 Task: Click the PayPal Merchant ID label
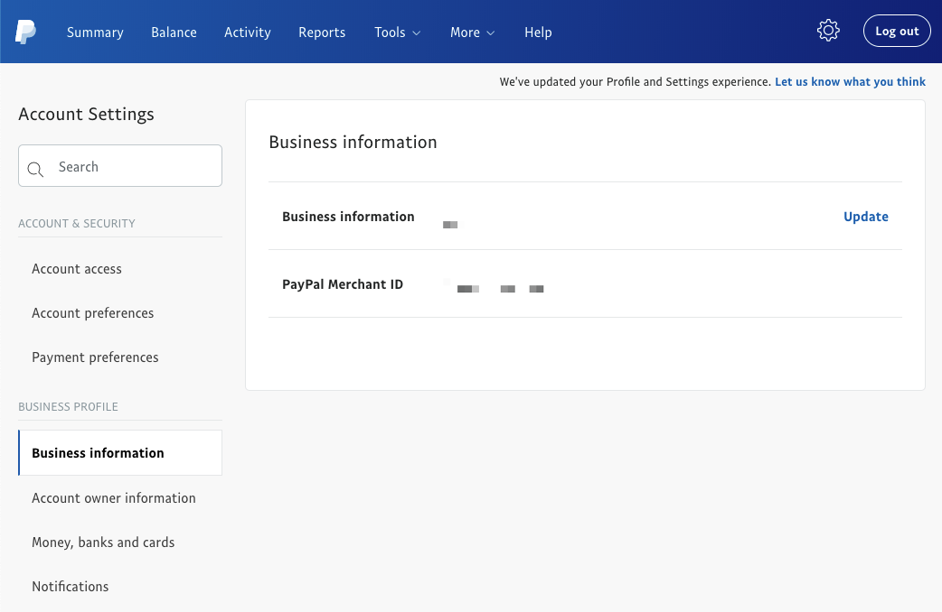point(343,284)
